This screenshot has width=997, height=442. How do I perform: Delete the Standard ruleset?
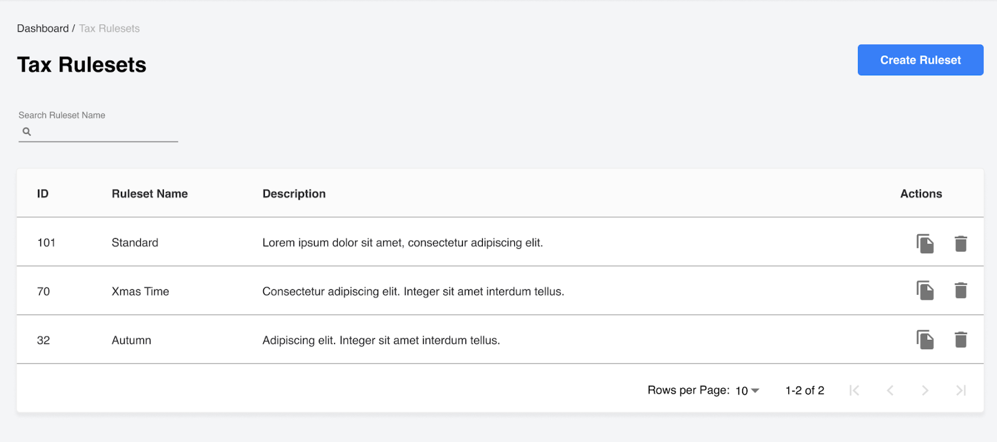[x=961, y=243]
